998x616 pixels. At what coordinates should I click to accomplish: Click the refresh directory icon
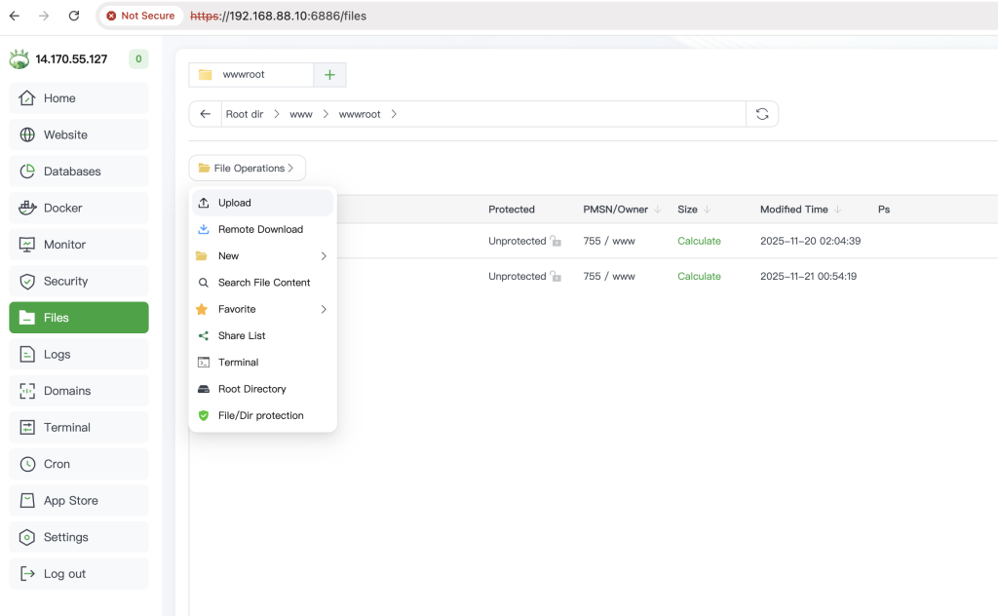pyautogui.click(x=762, y=114)
